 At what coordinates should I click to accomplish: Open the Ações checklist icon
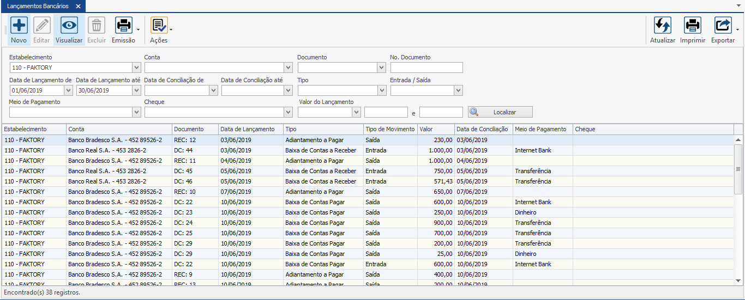(159, 26)
